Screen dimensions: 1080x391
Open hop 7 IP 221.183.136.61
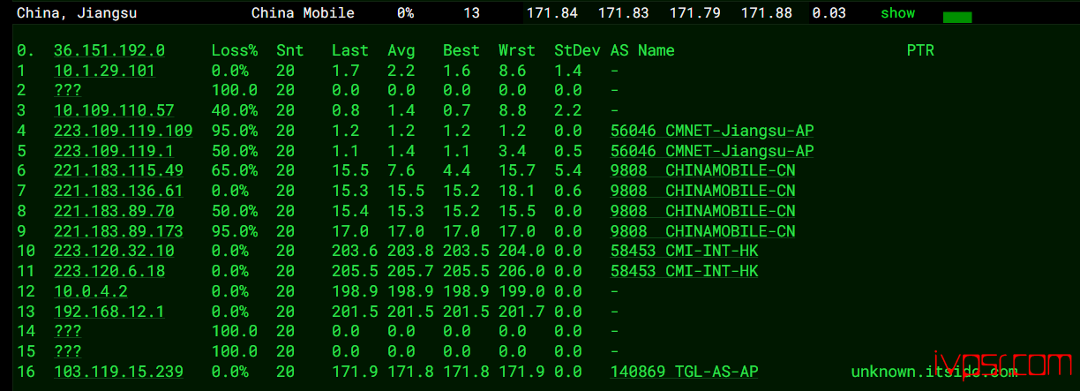tap(118, 191)
